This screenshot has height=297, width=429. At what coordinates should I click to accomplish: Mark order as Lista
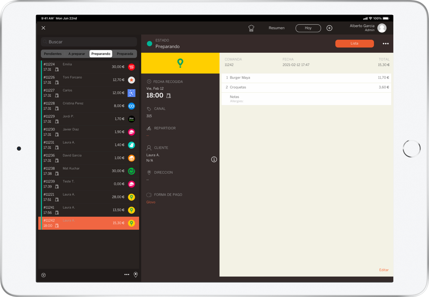[x=354, y=43]
